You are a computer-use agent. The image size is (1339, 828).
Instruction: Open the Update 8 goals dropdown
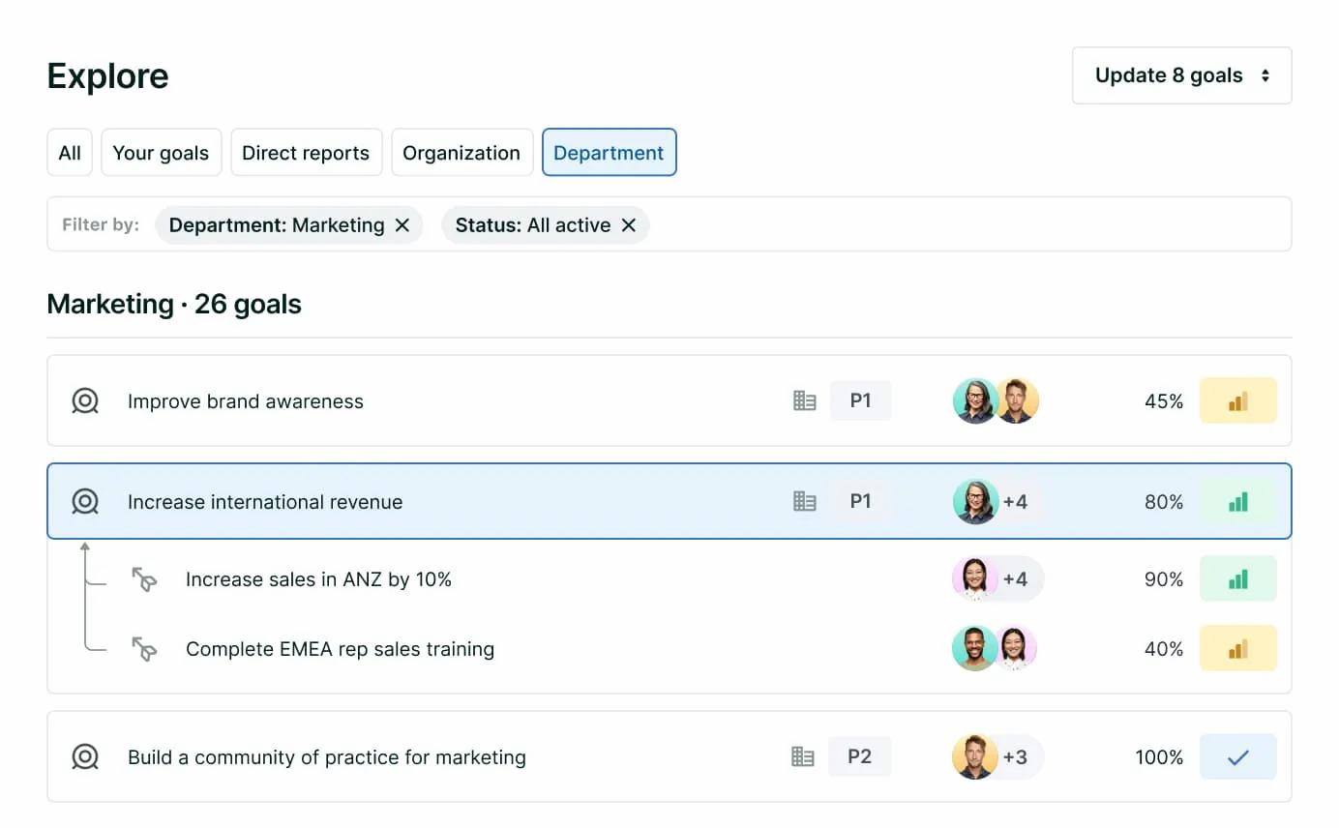pos(1180,74)
